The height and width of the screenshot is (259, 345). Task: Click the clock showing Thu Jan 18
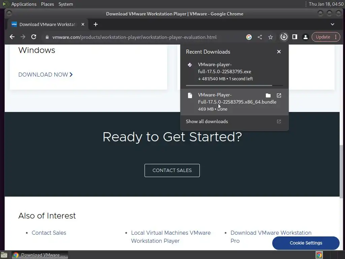326,4
